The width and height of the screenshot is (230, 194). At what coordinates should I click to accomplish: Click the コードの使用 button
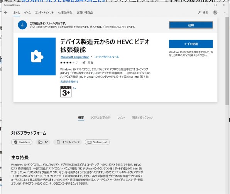191,44
